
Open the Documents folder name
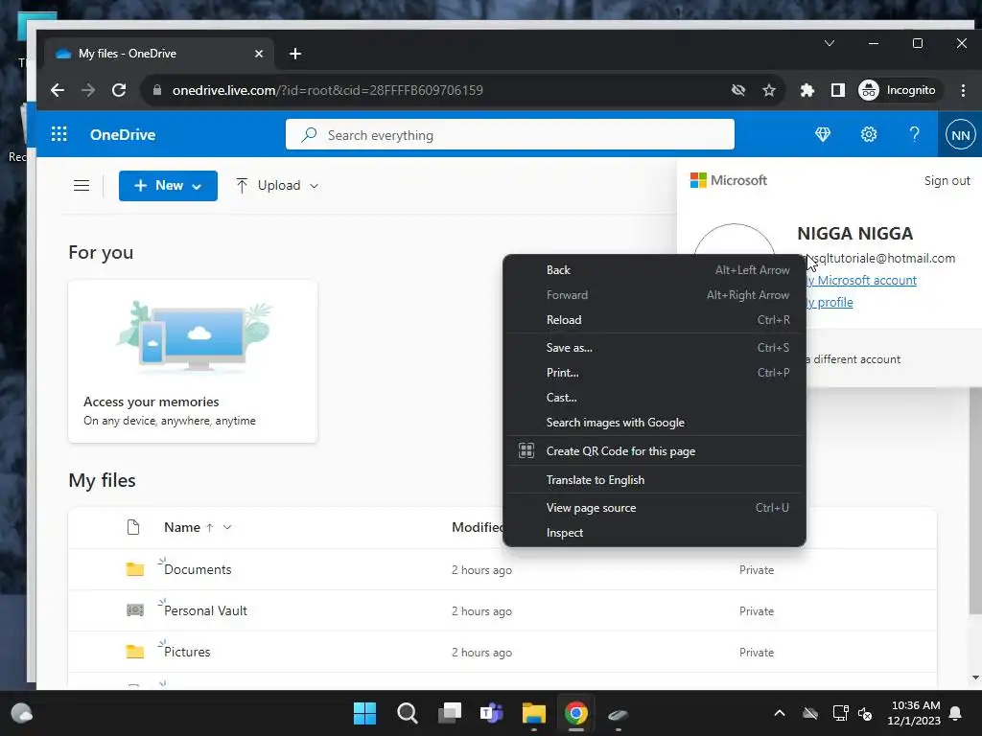click(x=198, y=569)
